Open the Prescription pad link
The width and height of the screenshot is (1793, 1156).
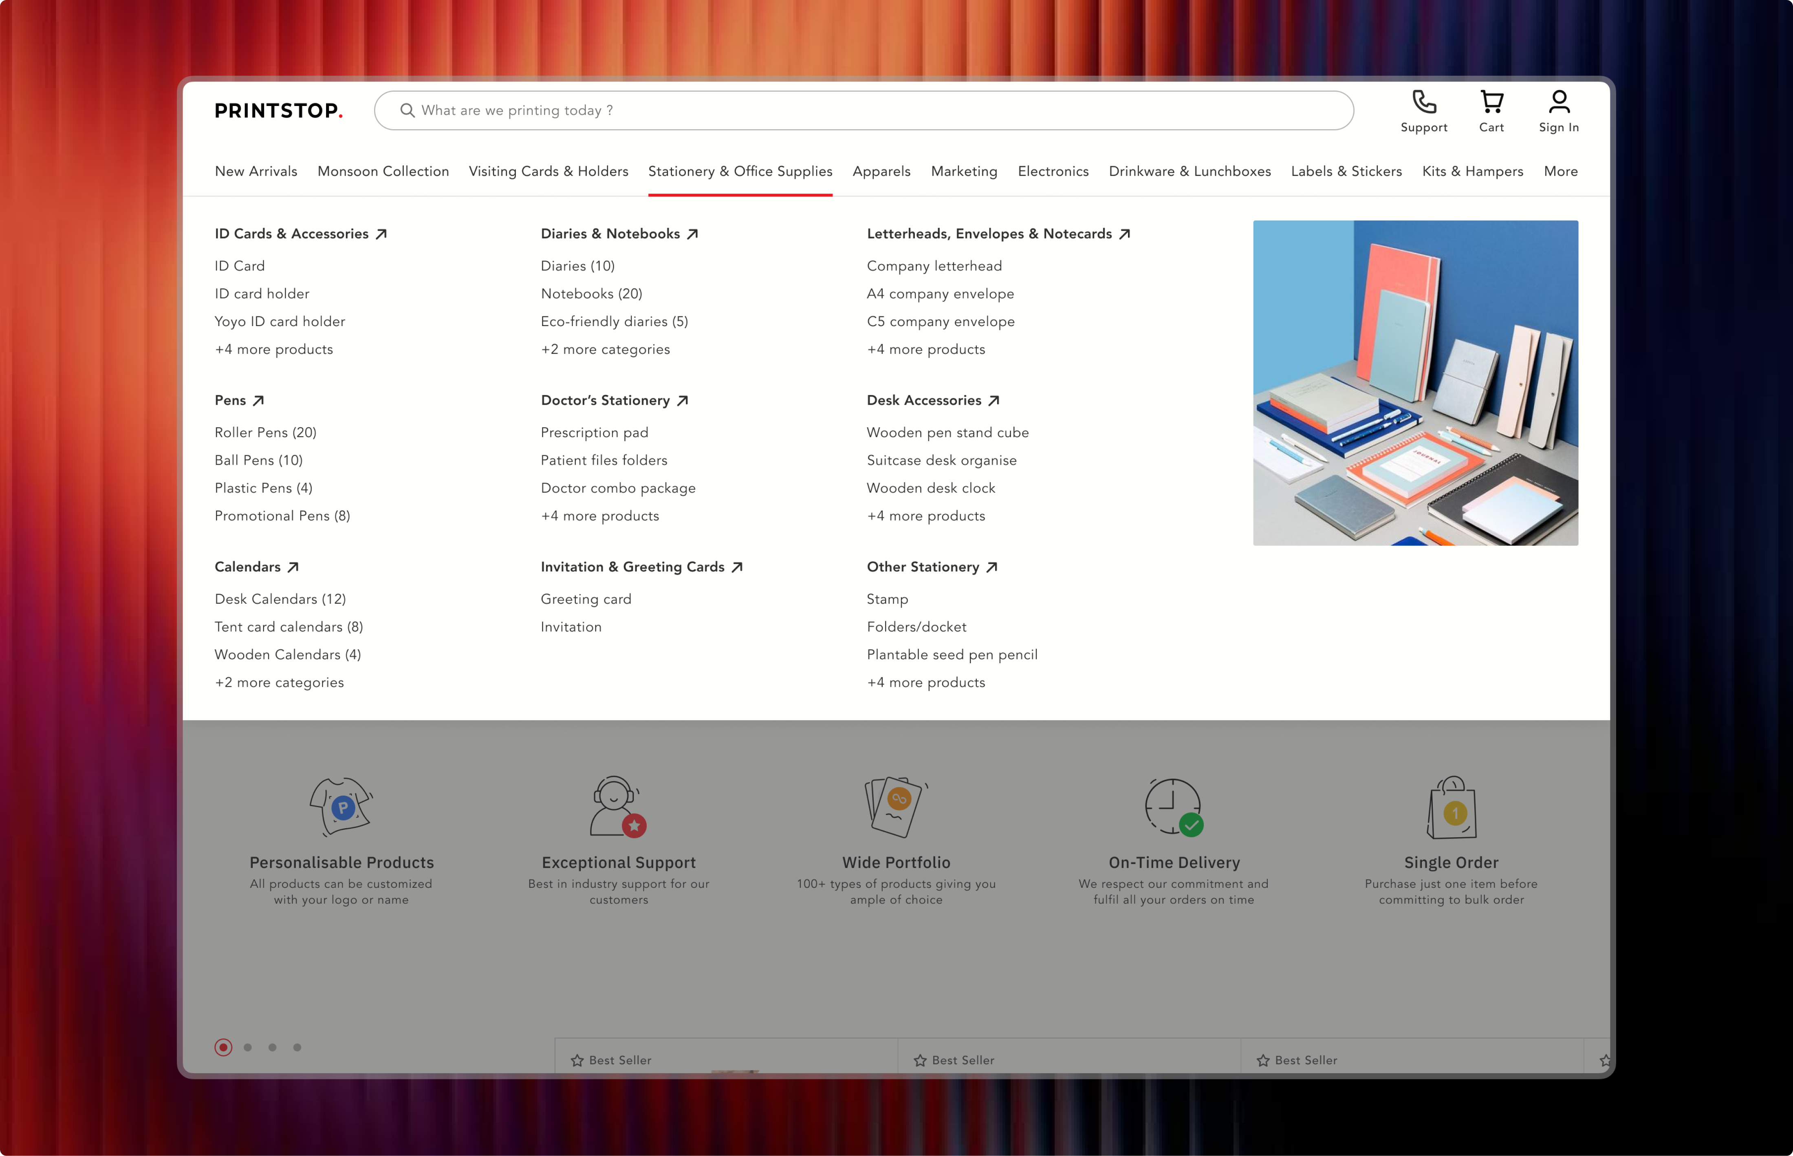(595, 433)
